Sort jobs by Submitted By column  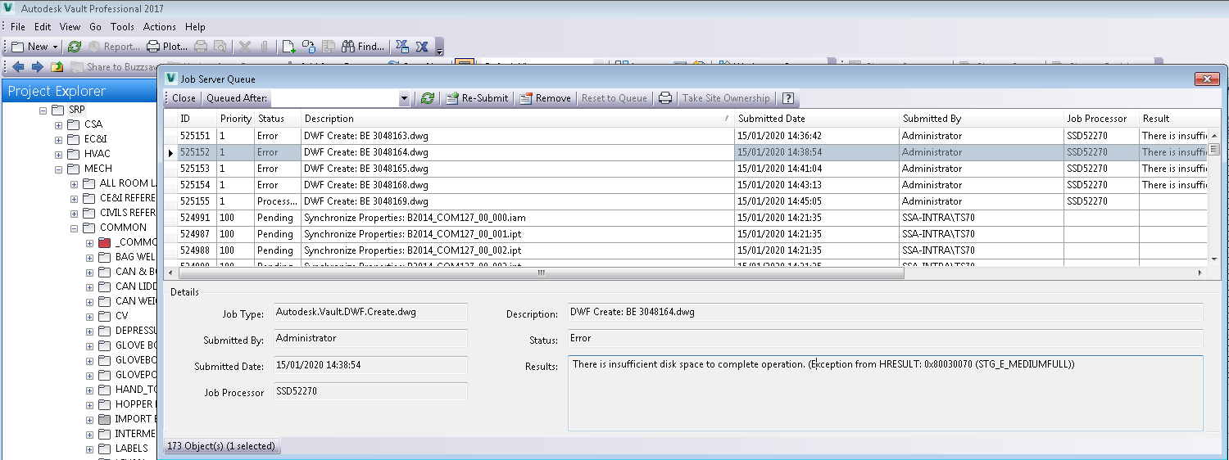coord(982,119)
